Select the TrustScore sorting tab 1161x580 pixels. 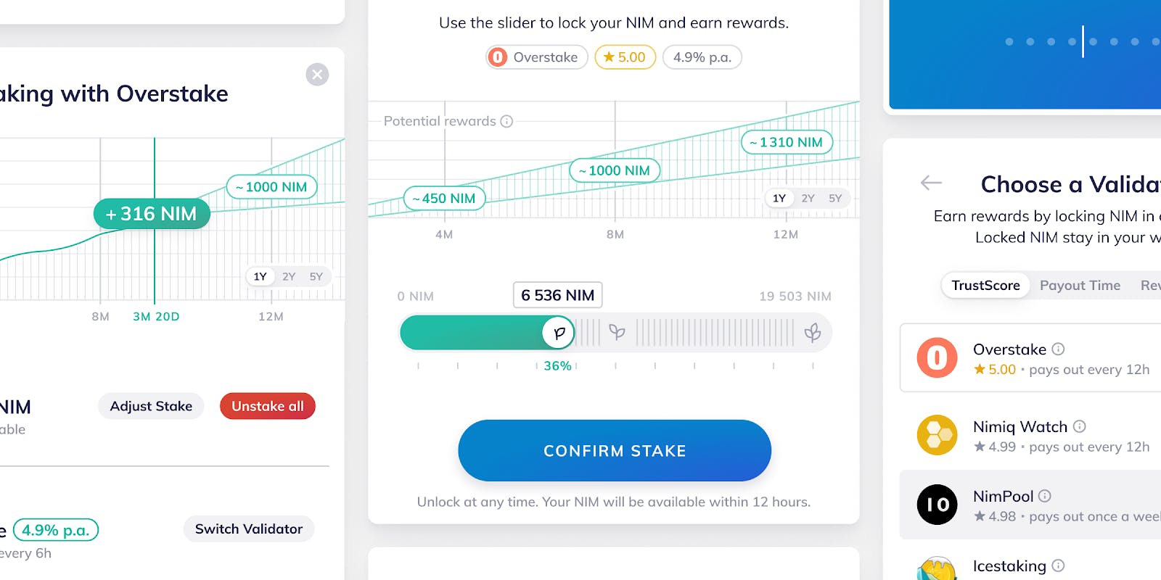pos(985,286)
